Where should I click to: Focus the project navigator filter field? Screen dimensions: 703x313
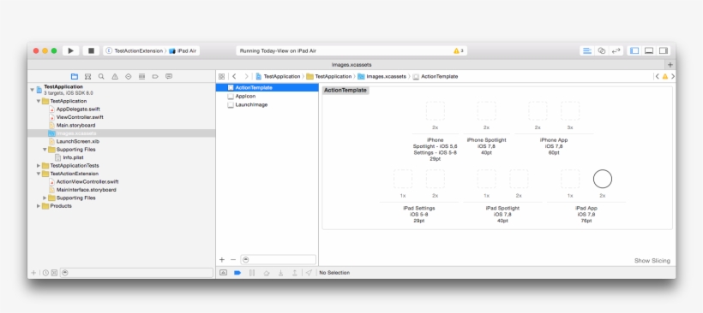pyautogui.click(x=136, y=273)
